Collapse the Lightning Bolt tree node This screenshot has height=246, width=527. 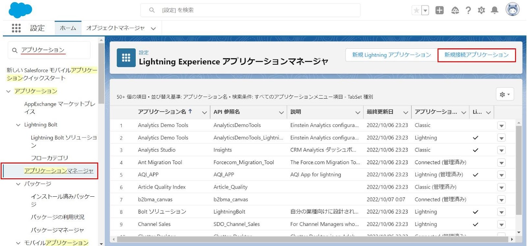click(18, 125)
